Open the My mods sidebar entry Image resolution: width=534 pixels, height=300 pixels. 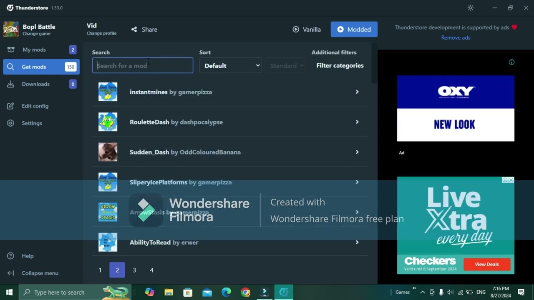41,50
